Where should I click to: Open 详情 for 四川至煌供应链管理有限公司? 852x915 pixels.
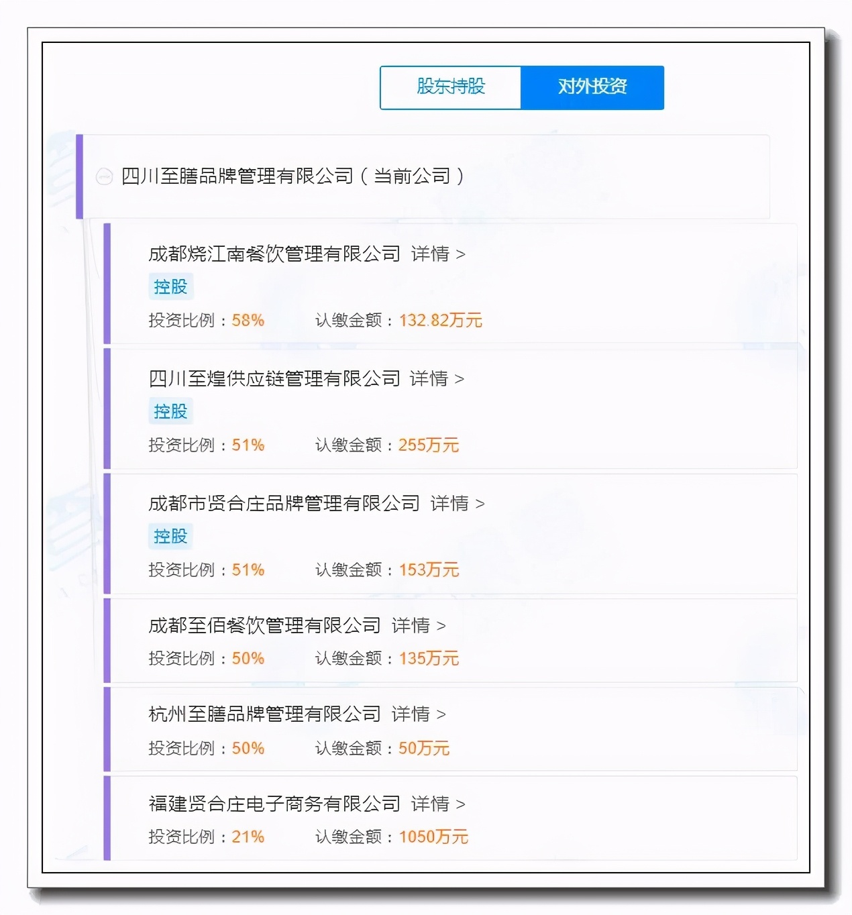click(437, 379)
